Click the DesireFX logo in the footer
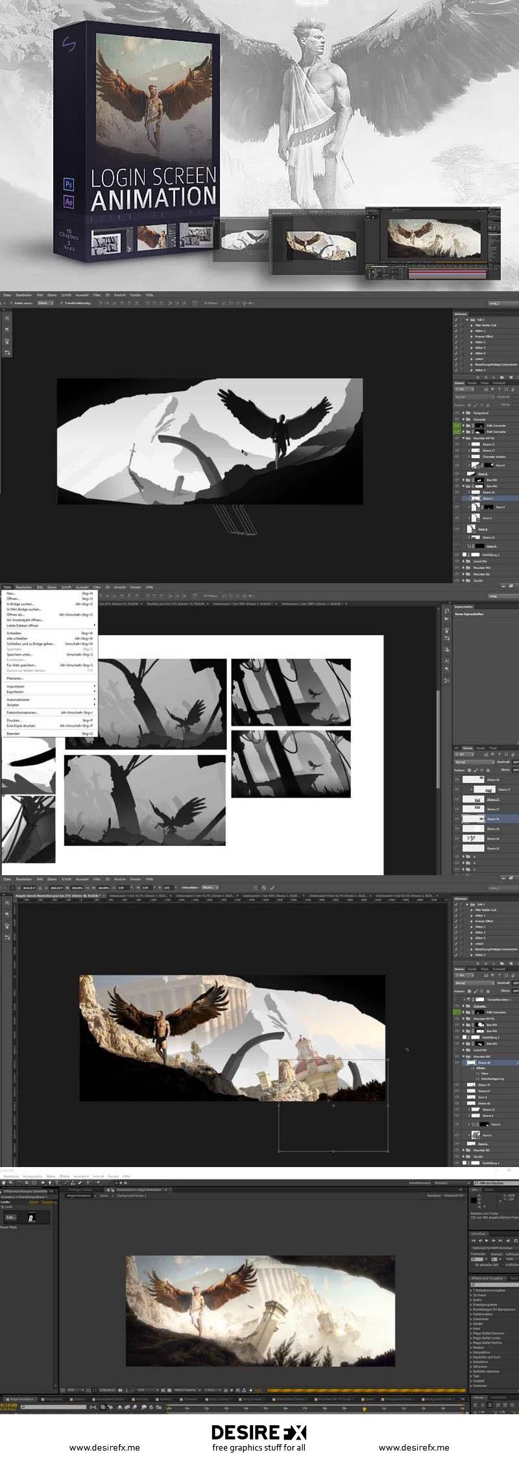The image size is (519, 1459). pyautogui.click(x=259, y=1432)
